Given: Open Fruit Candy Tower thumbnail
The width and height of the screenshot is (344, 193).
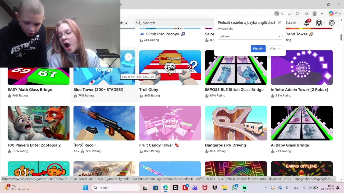Looking at the screenshot, I should coord(170,123).
